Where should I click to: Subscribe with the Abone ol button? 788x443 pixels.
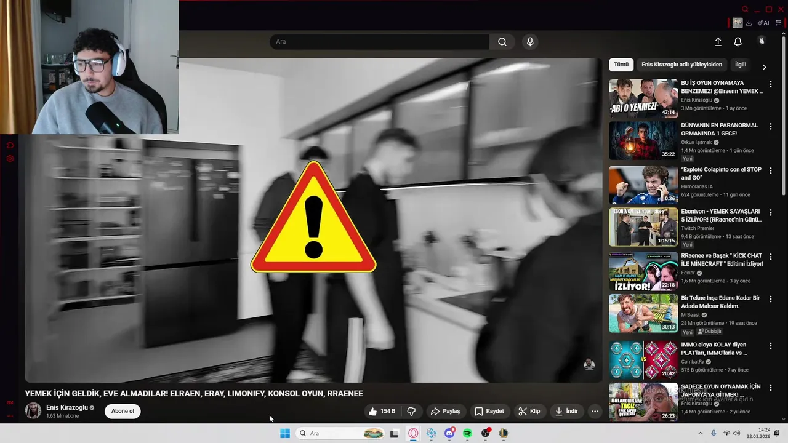(123, 411)
